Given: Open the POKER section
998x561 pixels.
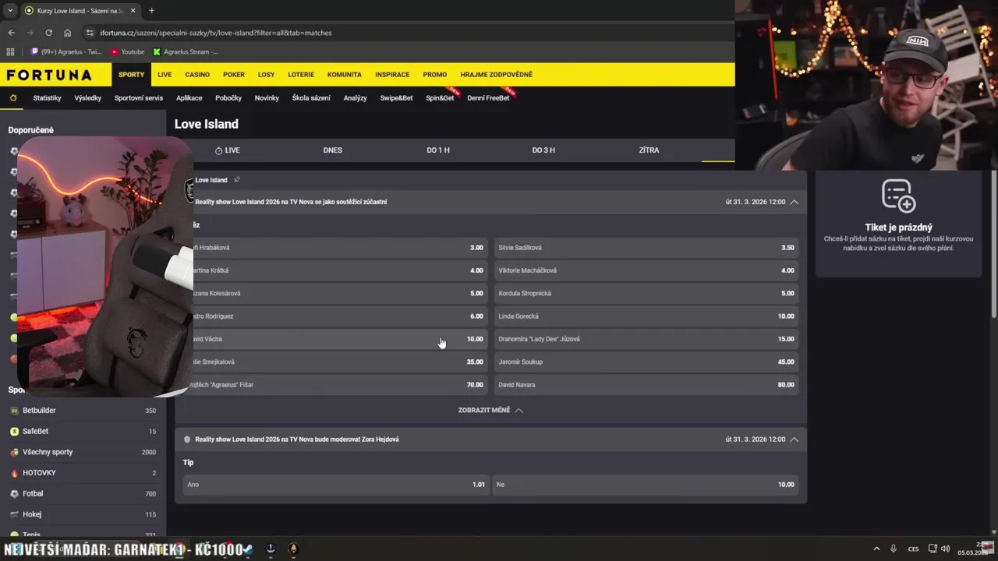Looking at the screenshot, I should click(x=234, y=75).
